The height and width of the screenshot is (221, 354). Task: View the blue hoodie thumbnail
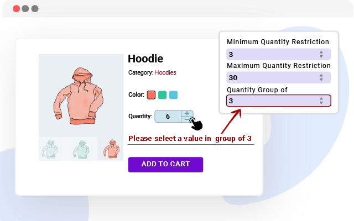[49, 149]
